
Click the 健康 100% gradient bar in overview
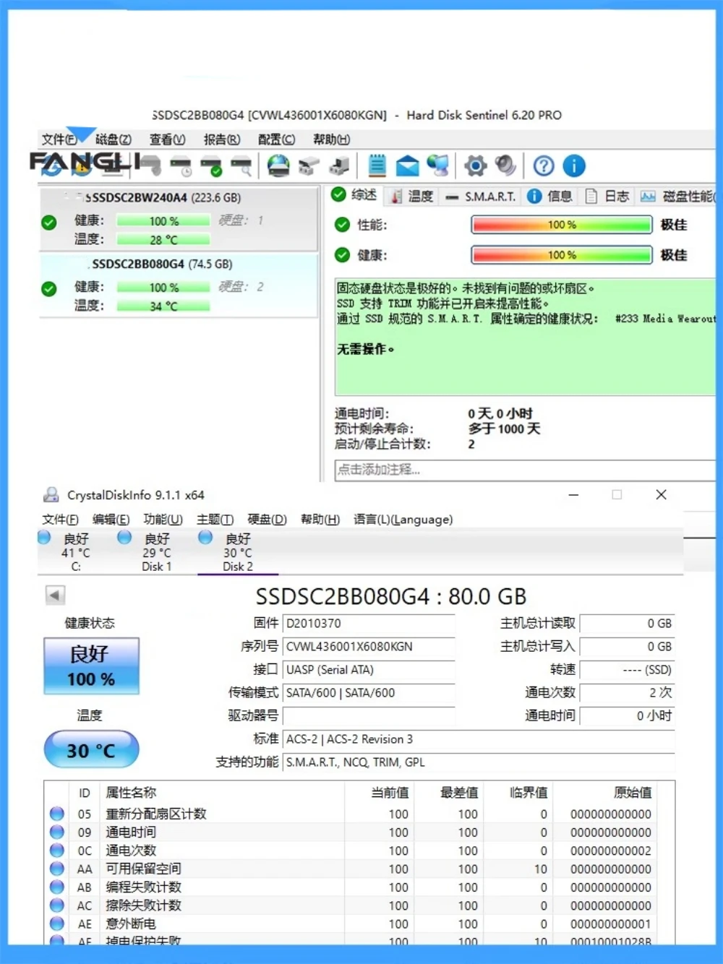click(562, 255)
